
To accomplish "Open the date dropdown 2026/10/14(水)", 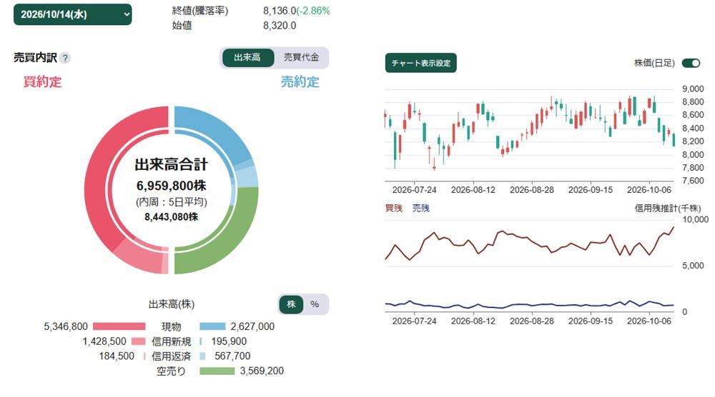I will pos(72,14).
